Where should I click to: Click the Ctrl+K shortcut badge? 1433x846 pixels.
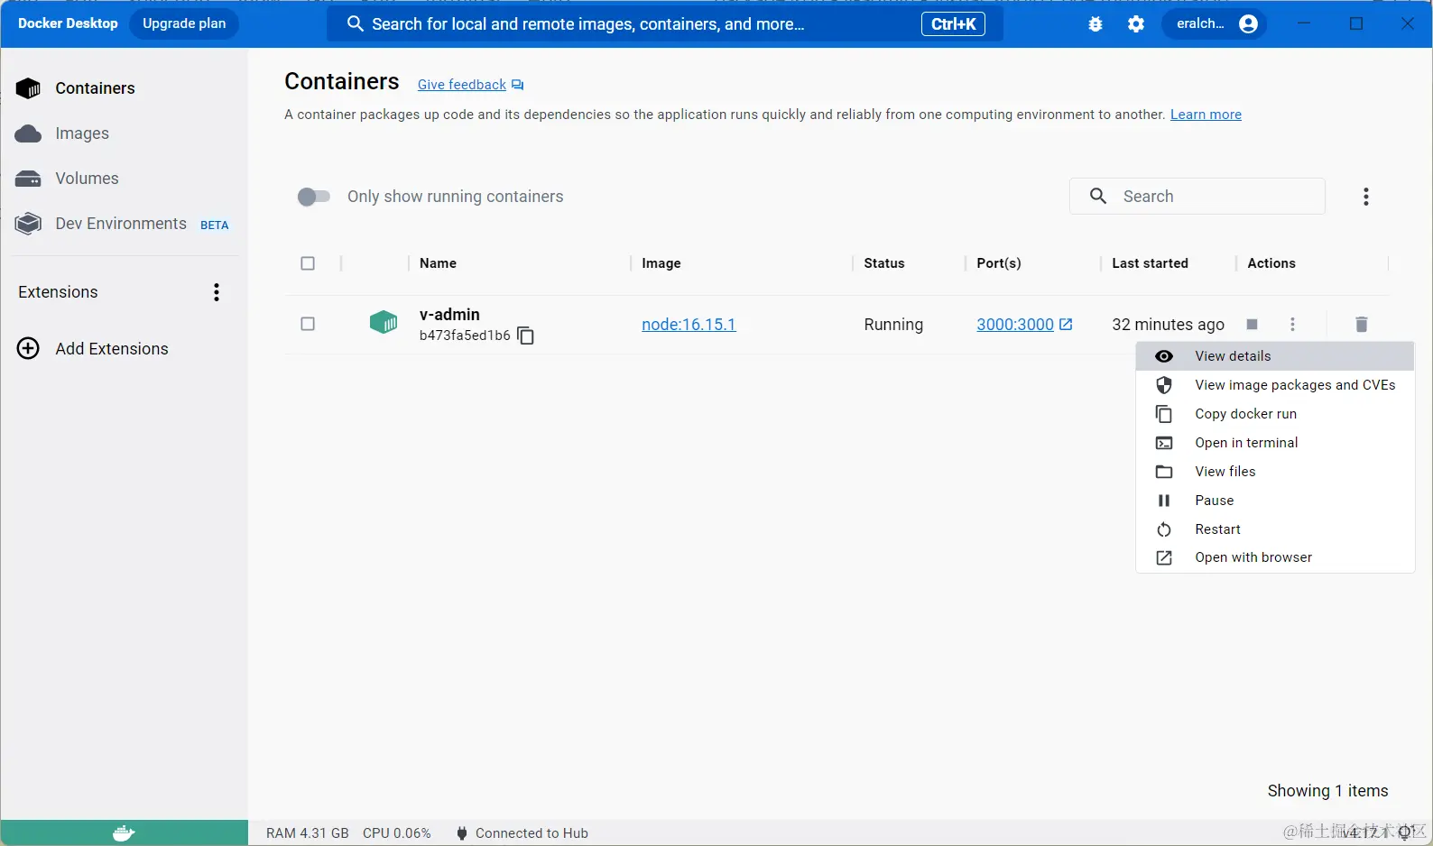tap(953, 24)
